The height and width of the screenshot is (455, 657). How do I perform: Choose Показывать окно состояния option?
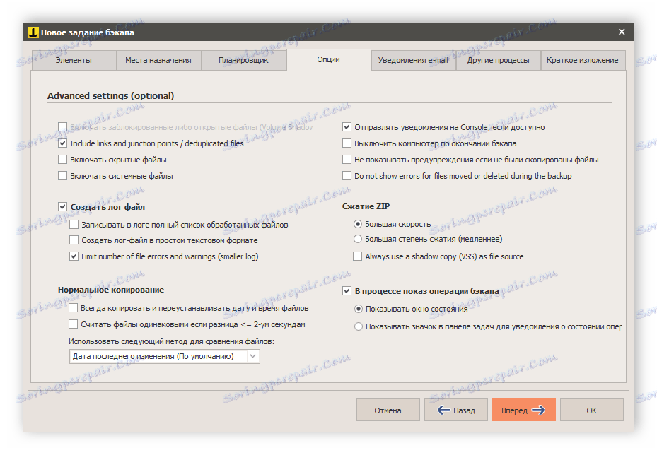point(359,309)
